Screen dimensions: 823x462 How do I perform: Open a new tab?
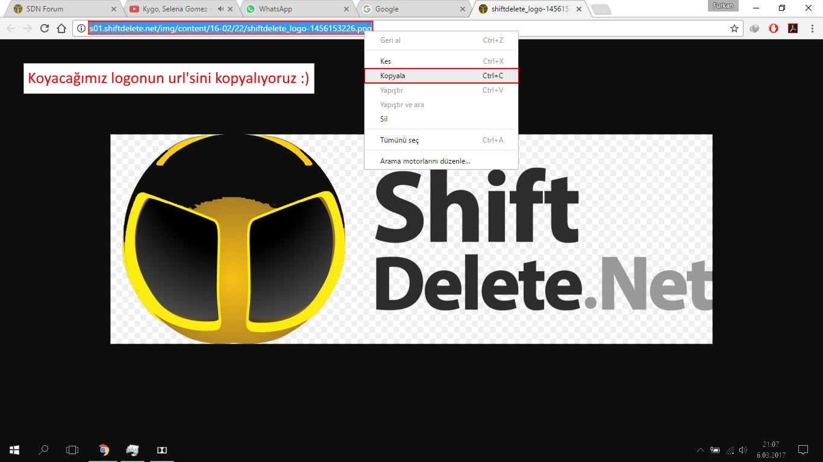click(x=601, y=10)
